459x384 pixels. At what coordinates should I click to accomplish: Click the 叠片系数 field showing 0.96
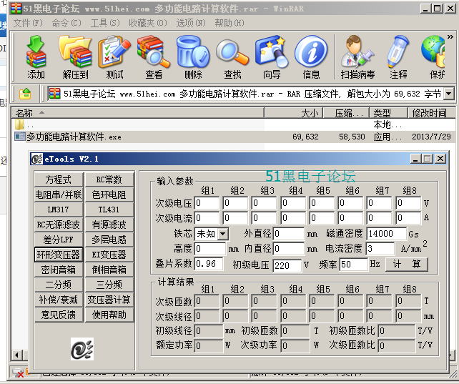click(209, 264)
